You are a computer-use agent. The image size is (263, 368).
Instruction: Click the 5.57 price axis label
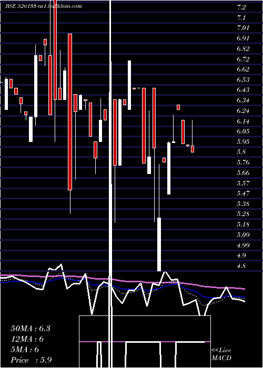click(243, 183)
